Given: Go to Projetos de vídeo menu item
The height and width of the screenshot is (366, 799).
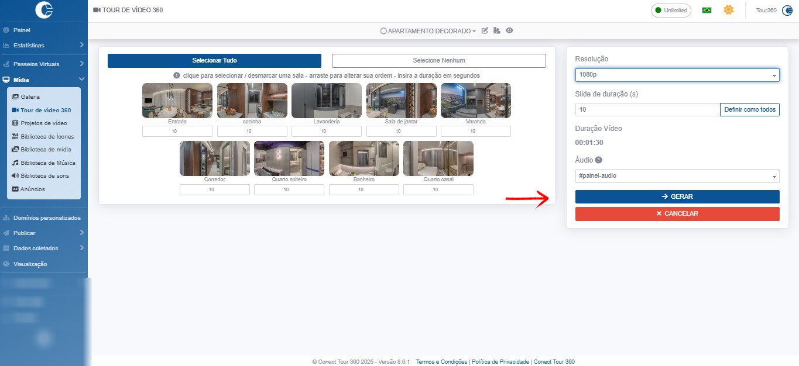Looking at the screenshot, I should point(44,123).
